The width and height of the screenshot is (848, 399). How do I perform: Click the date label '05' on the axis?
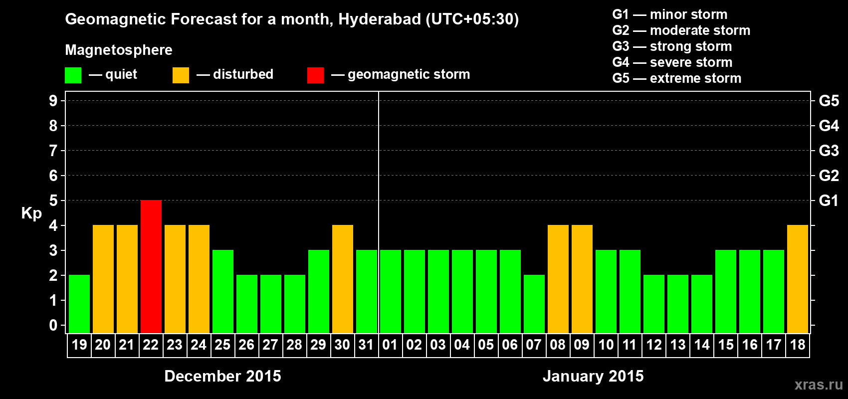[486, 345]
